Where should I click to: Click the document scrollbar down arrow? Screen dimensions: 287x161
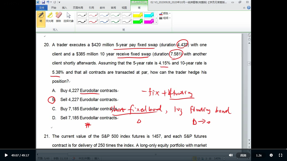tap(249, 140)
